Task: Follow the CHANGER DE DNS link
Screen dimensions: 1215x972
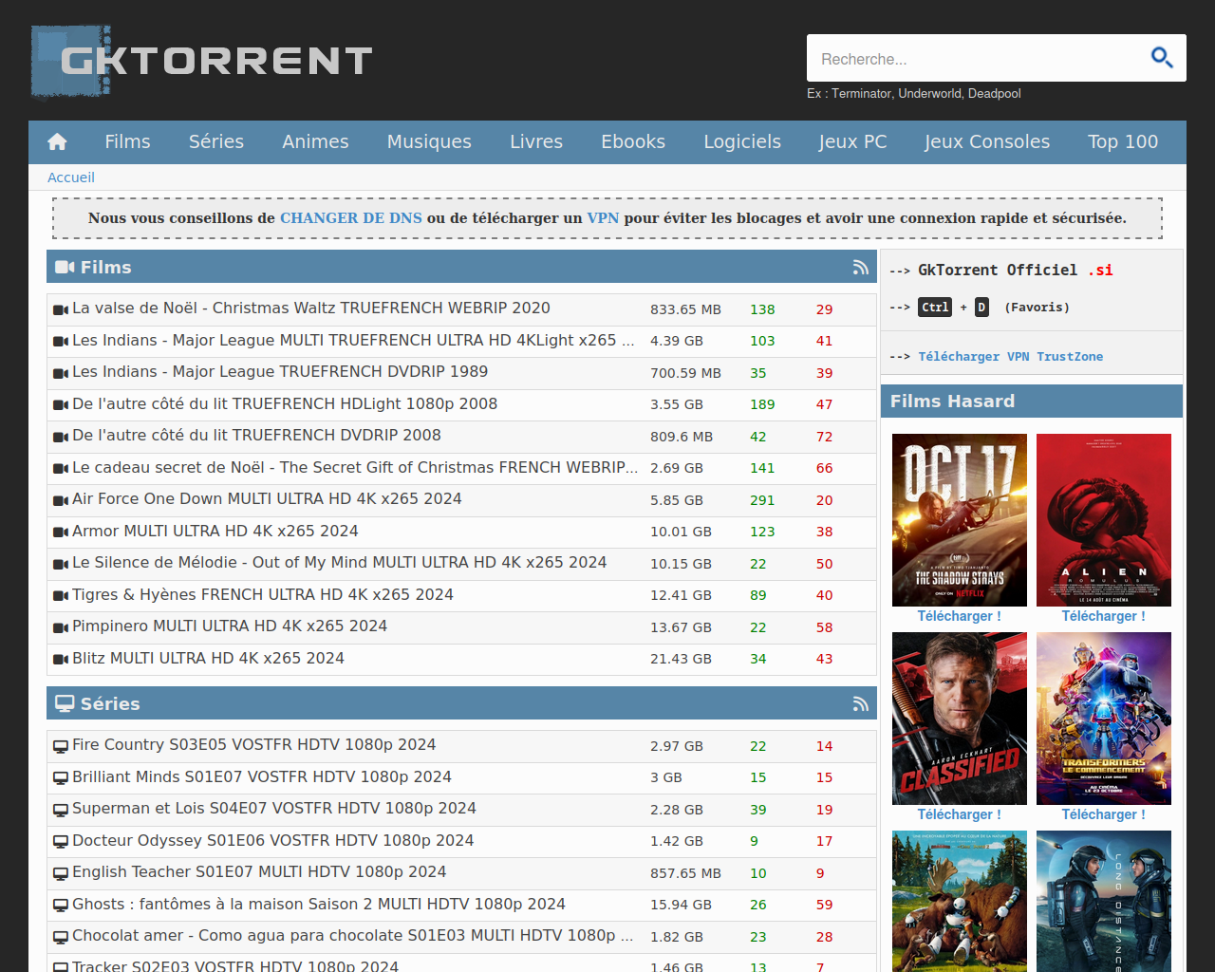Action: [x=350, y=218]
